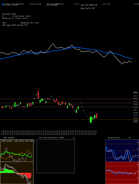
Task: Click the 169.02 price axis label
Action: pos(135,113)
